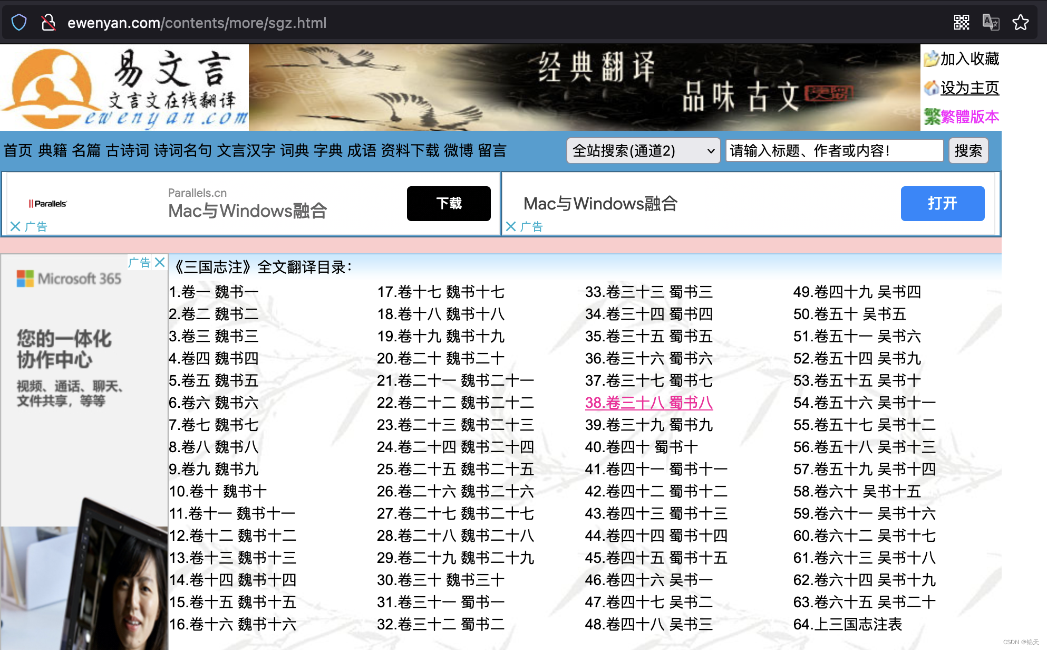The width and height of the screenshot is (1047, 650).
Task: Open 资料下载 navigation item
Action: click(410, 151)
